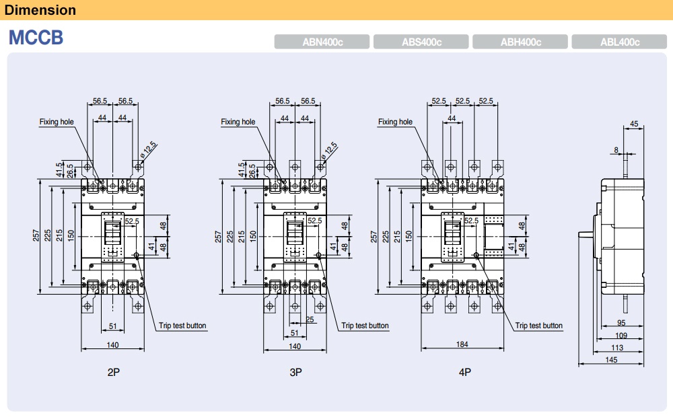The width and height of the screenshot is (673, 417).
Task: Select the ABS400c model tab
Action: click(421, 42)
